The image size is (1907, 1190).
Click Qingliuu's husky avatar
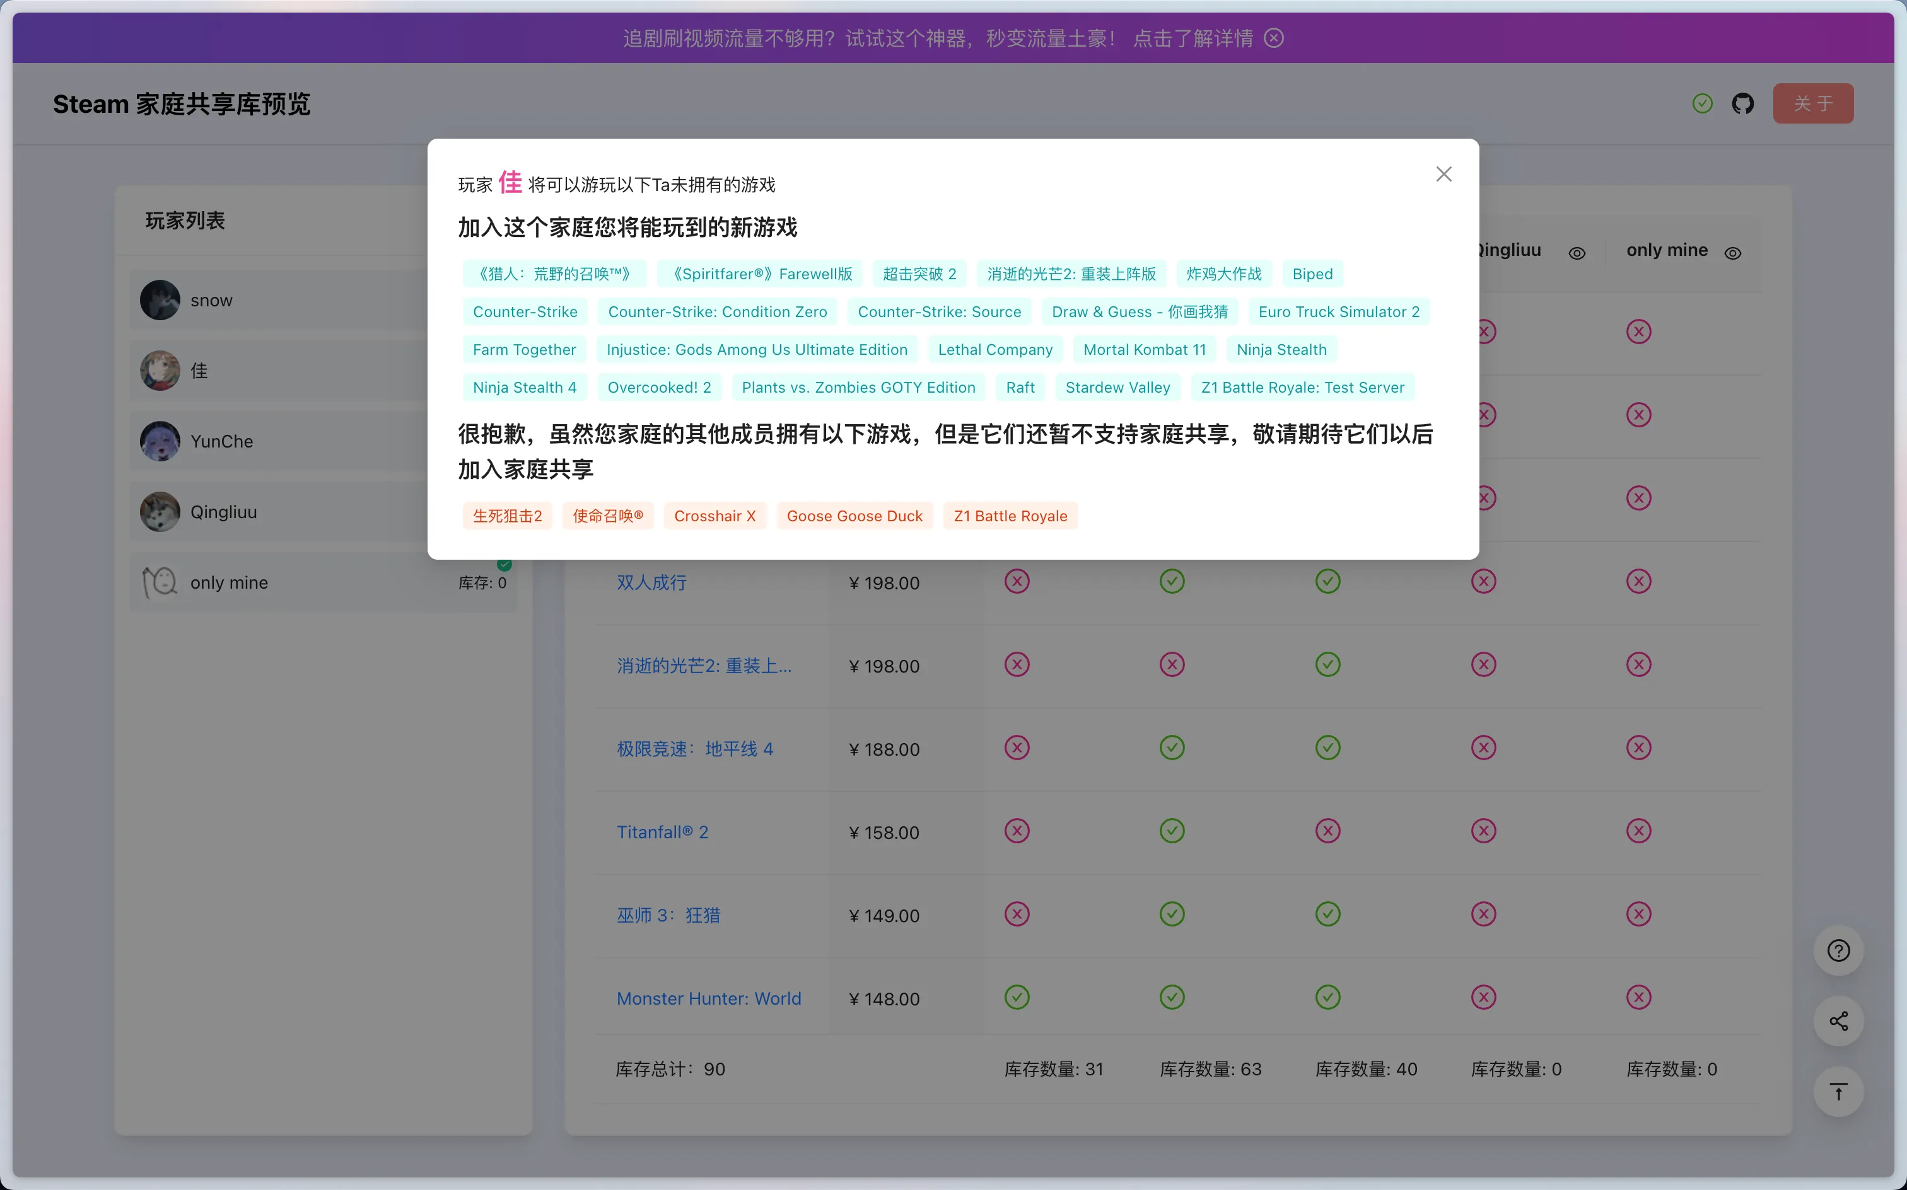pos(160,512)
